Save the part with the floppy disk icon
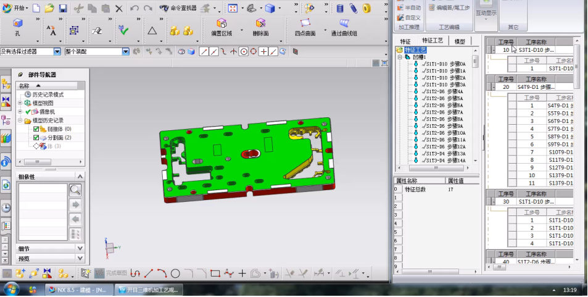588x297 pixels. pyautogui.click(x=62, y=8)
